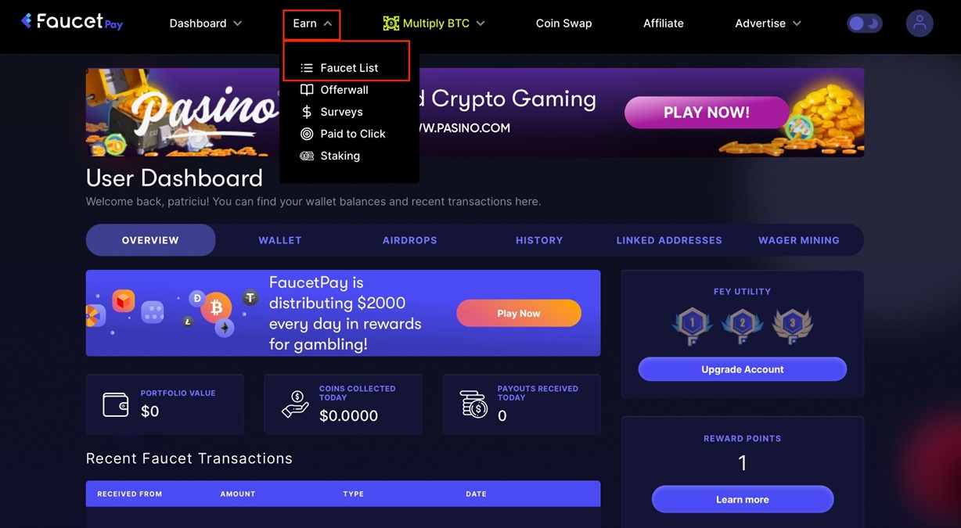This screenshot has height=528, width=961.
Task: Open the Coin Swap link
Action: coord(563,23)
